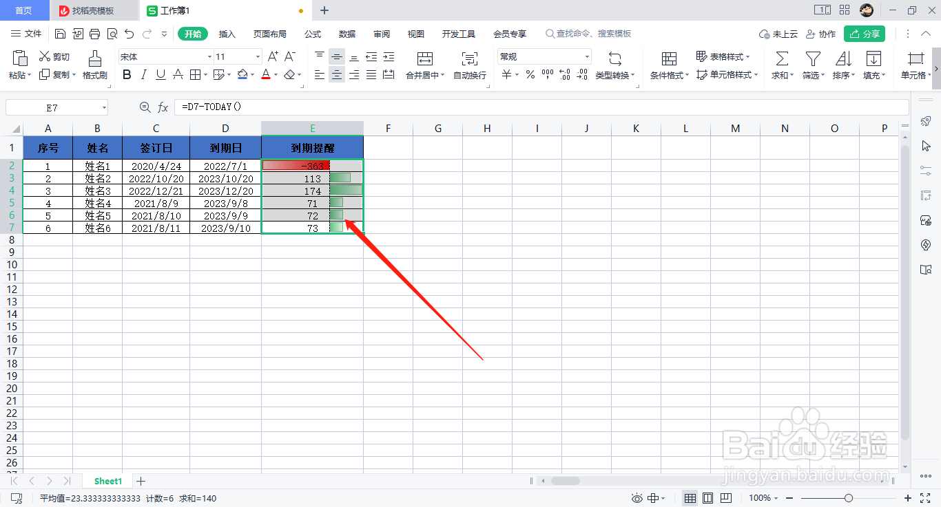Open the 文件 menu

tap(27, 34)
